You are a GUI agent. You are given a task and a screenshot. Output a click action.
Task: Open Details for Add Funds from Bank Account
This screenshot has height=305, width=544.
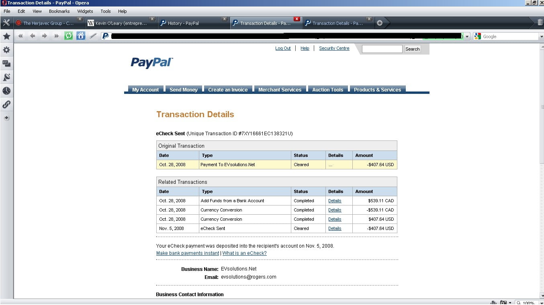tap(335, 201)
